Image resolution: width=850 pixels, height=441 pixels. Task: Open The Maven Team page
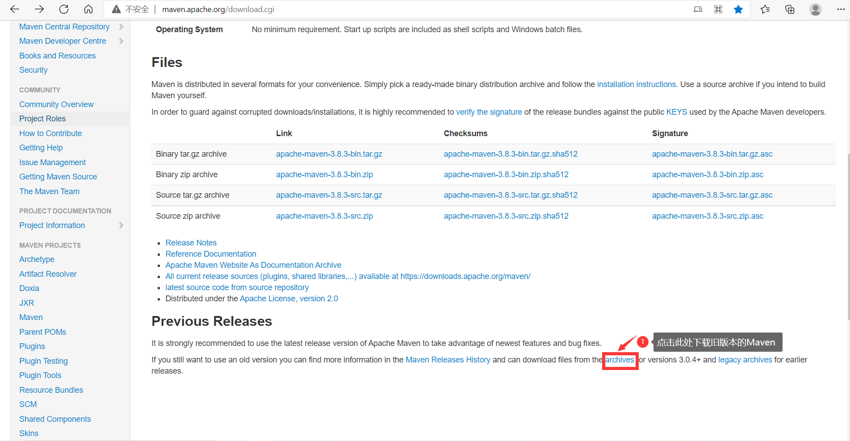click(49, 191)
